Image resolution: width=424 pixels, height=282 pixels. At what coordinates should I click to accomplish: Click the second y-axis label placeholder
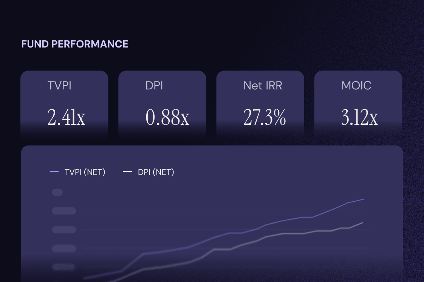(x=64, y=211)
